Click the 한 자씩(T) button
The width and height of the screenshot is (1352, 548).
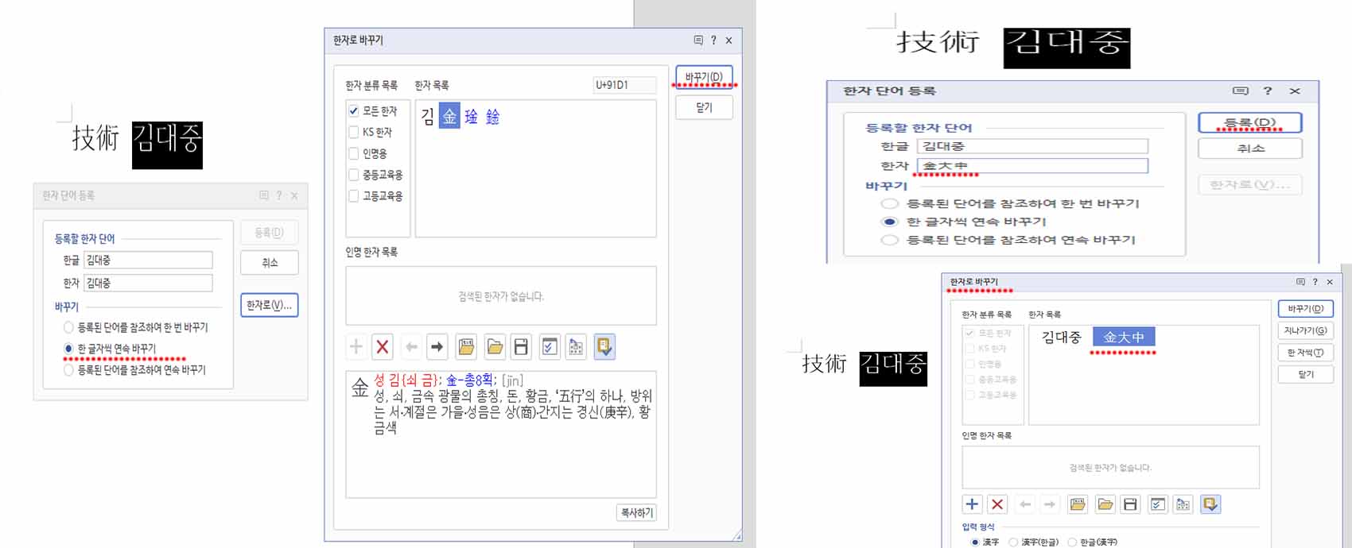[1305, 352]
